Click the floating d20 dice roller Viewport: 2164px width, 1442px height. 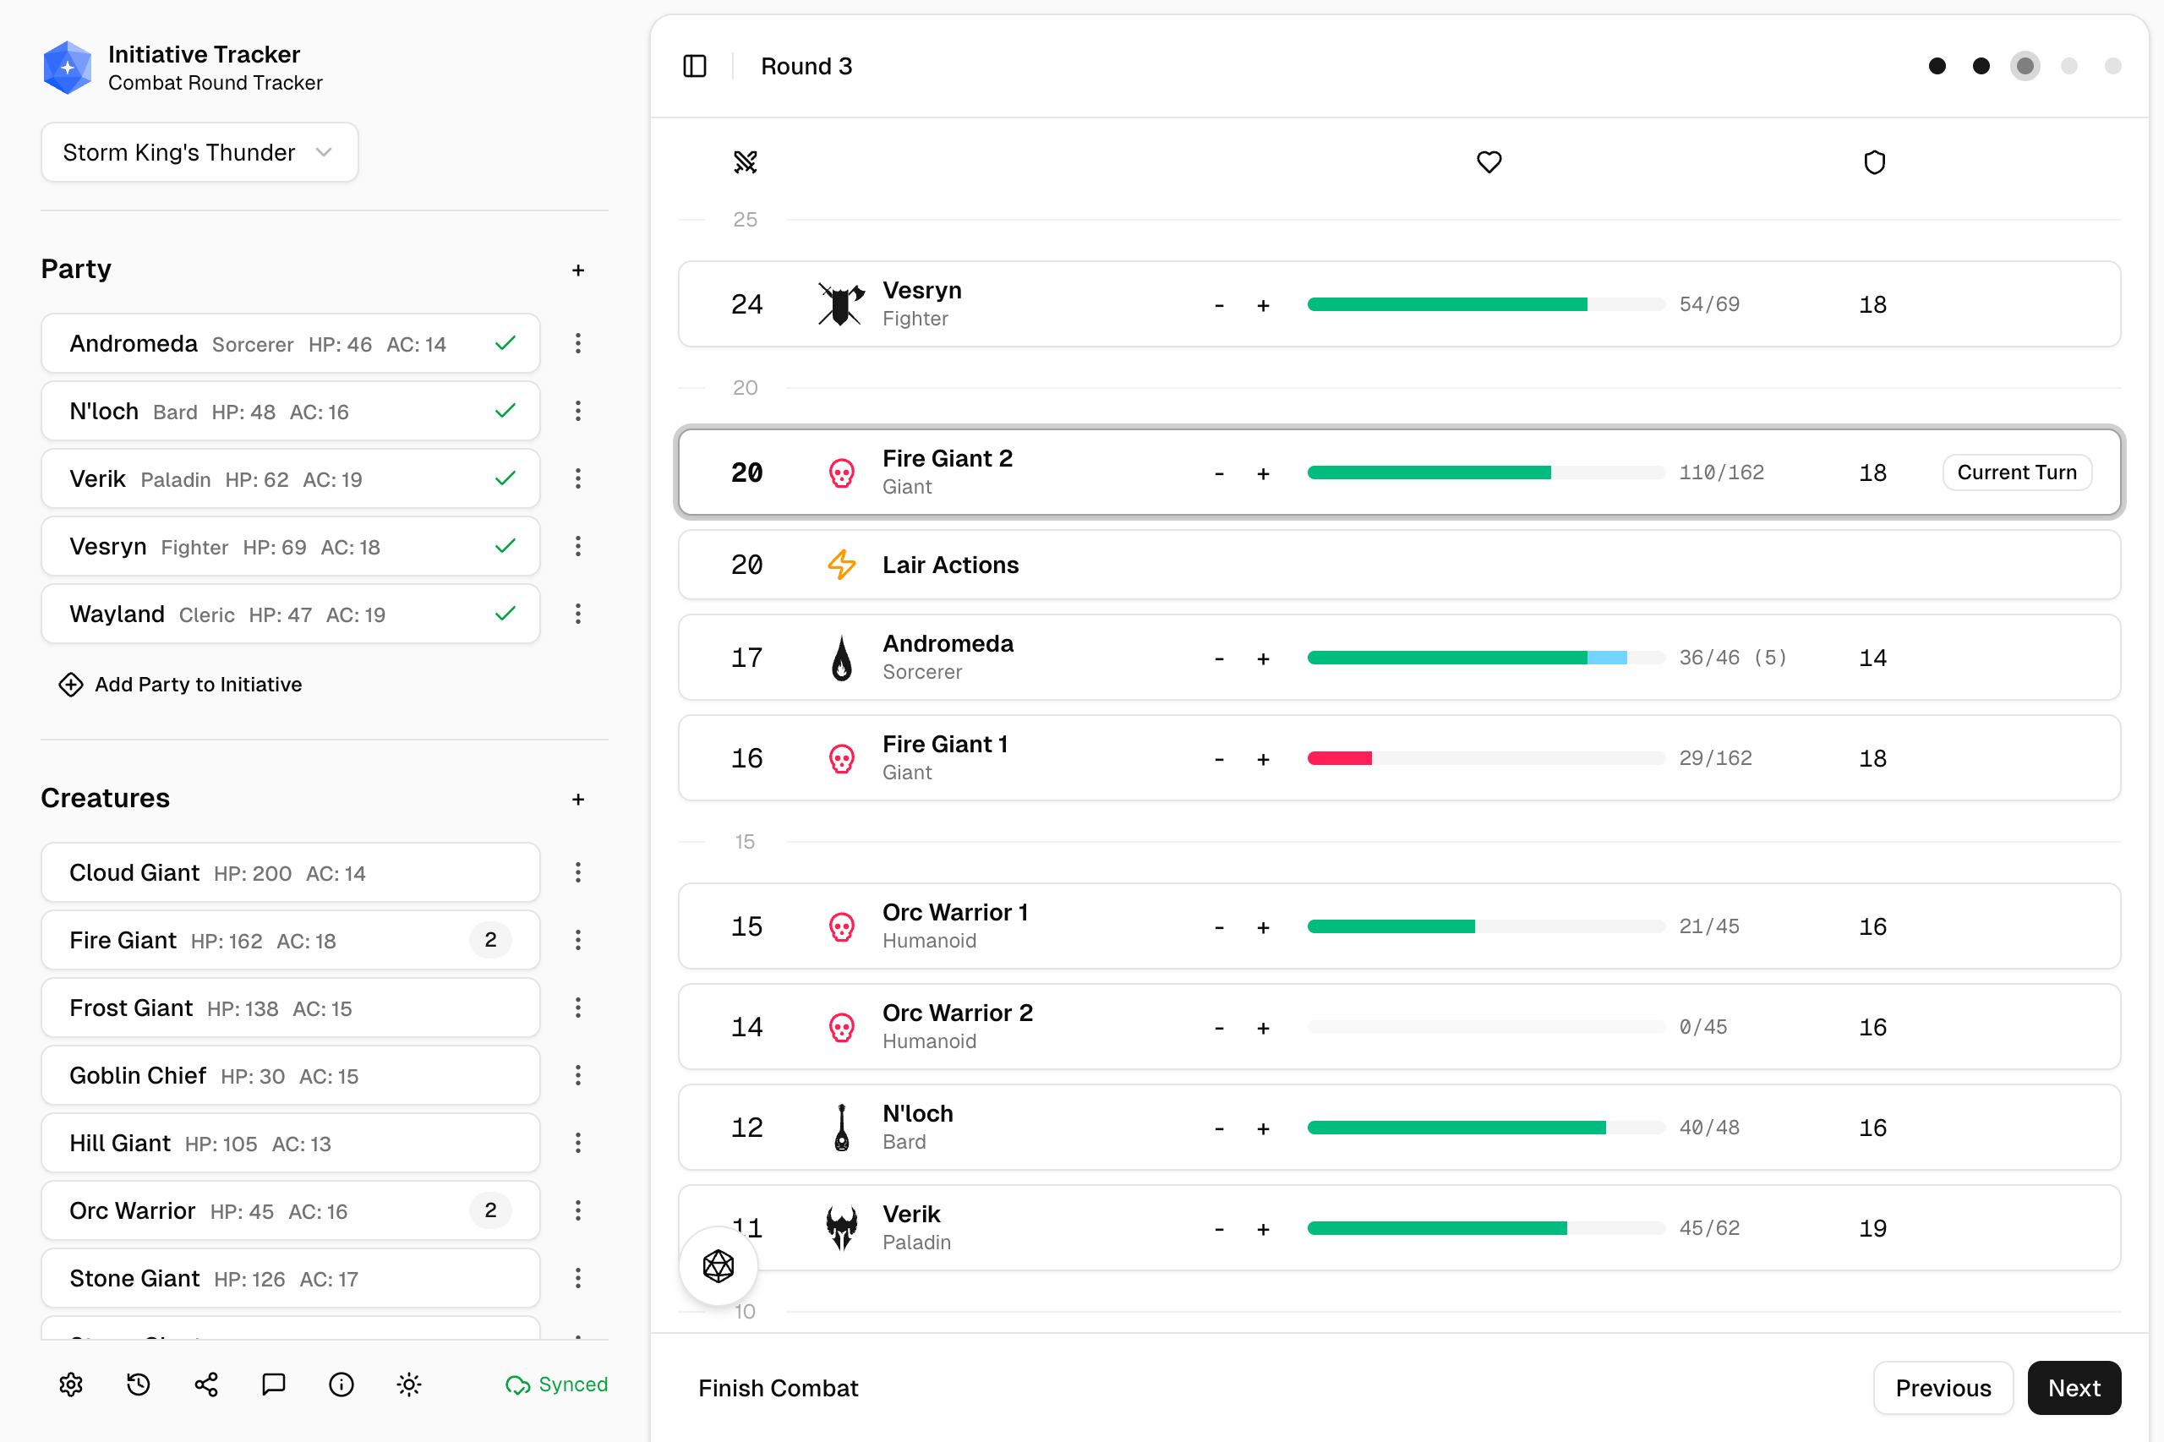[718, 1265]
